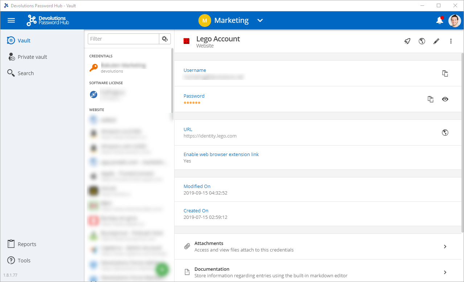464x282 pixels.
Task: Expand the Attachments section
Action: tap(445, 246)
